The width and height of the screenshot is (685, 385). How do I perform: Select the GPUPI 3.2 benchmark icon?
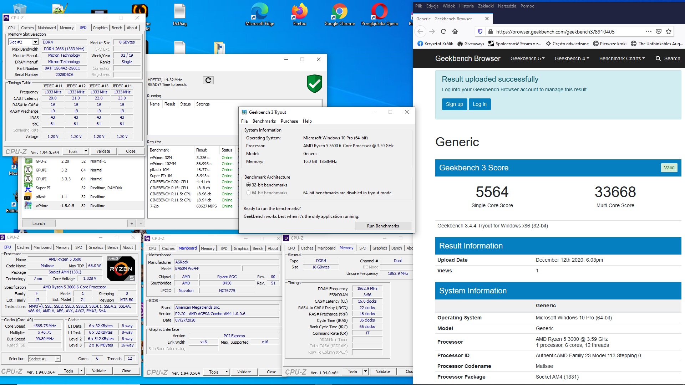[28, 170]
